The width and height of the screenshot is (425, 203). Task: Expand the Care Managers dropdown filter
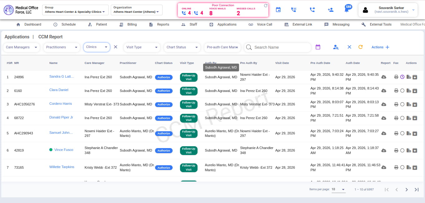pyautogui.click(x=22, y=47)
